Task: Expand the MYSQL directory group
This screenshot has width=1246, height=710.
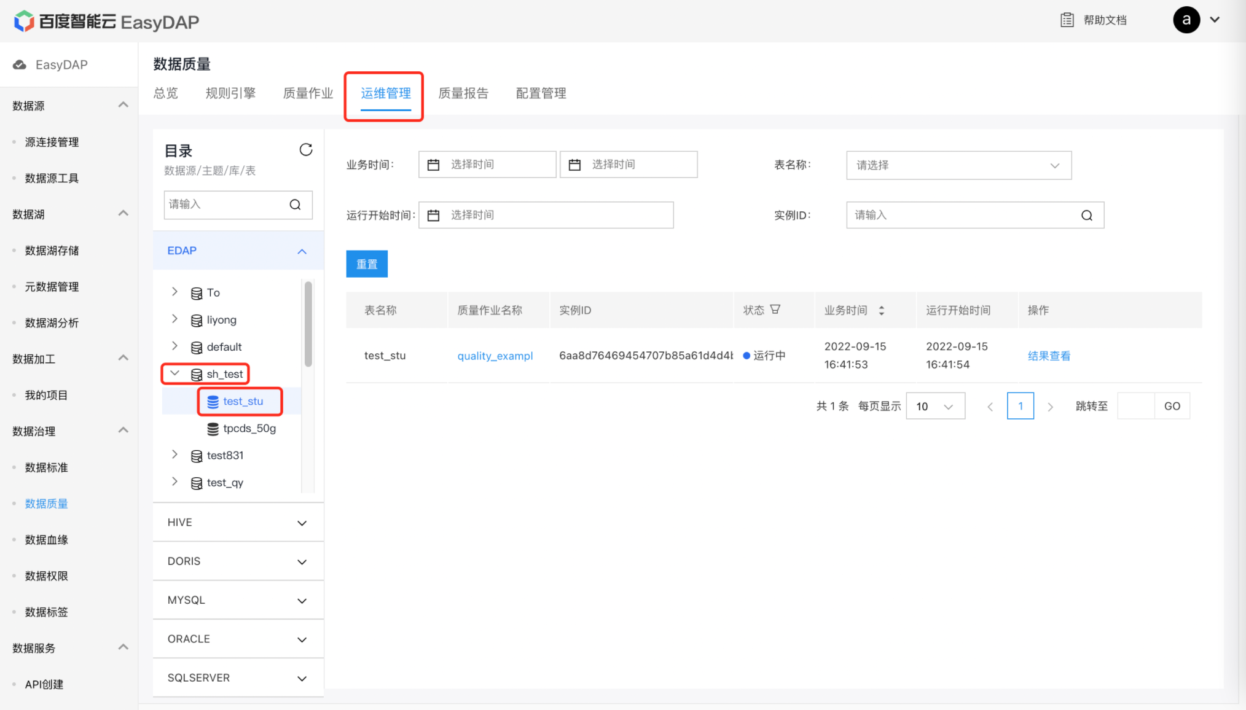Action: pyautogui.click(x=302, y=600)
